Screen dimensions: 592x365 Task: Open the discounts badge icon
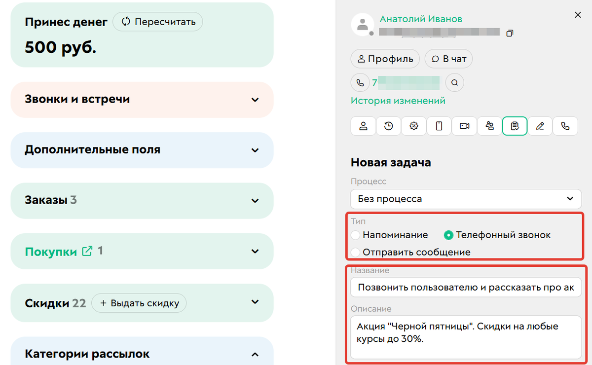[x=413, y=126]
